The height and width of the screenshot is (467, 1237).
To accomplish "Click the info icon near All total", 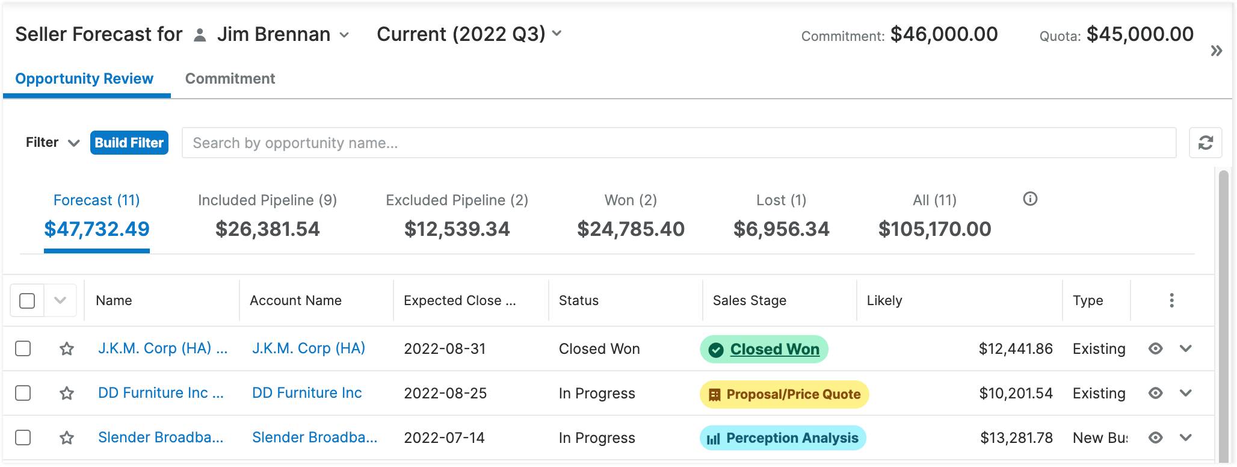I will [1030, 199].
